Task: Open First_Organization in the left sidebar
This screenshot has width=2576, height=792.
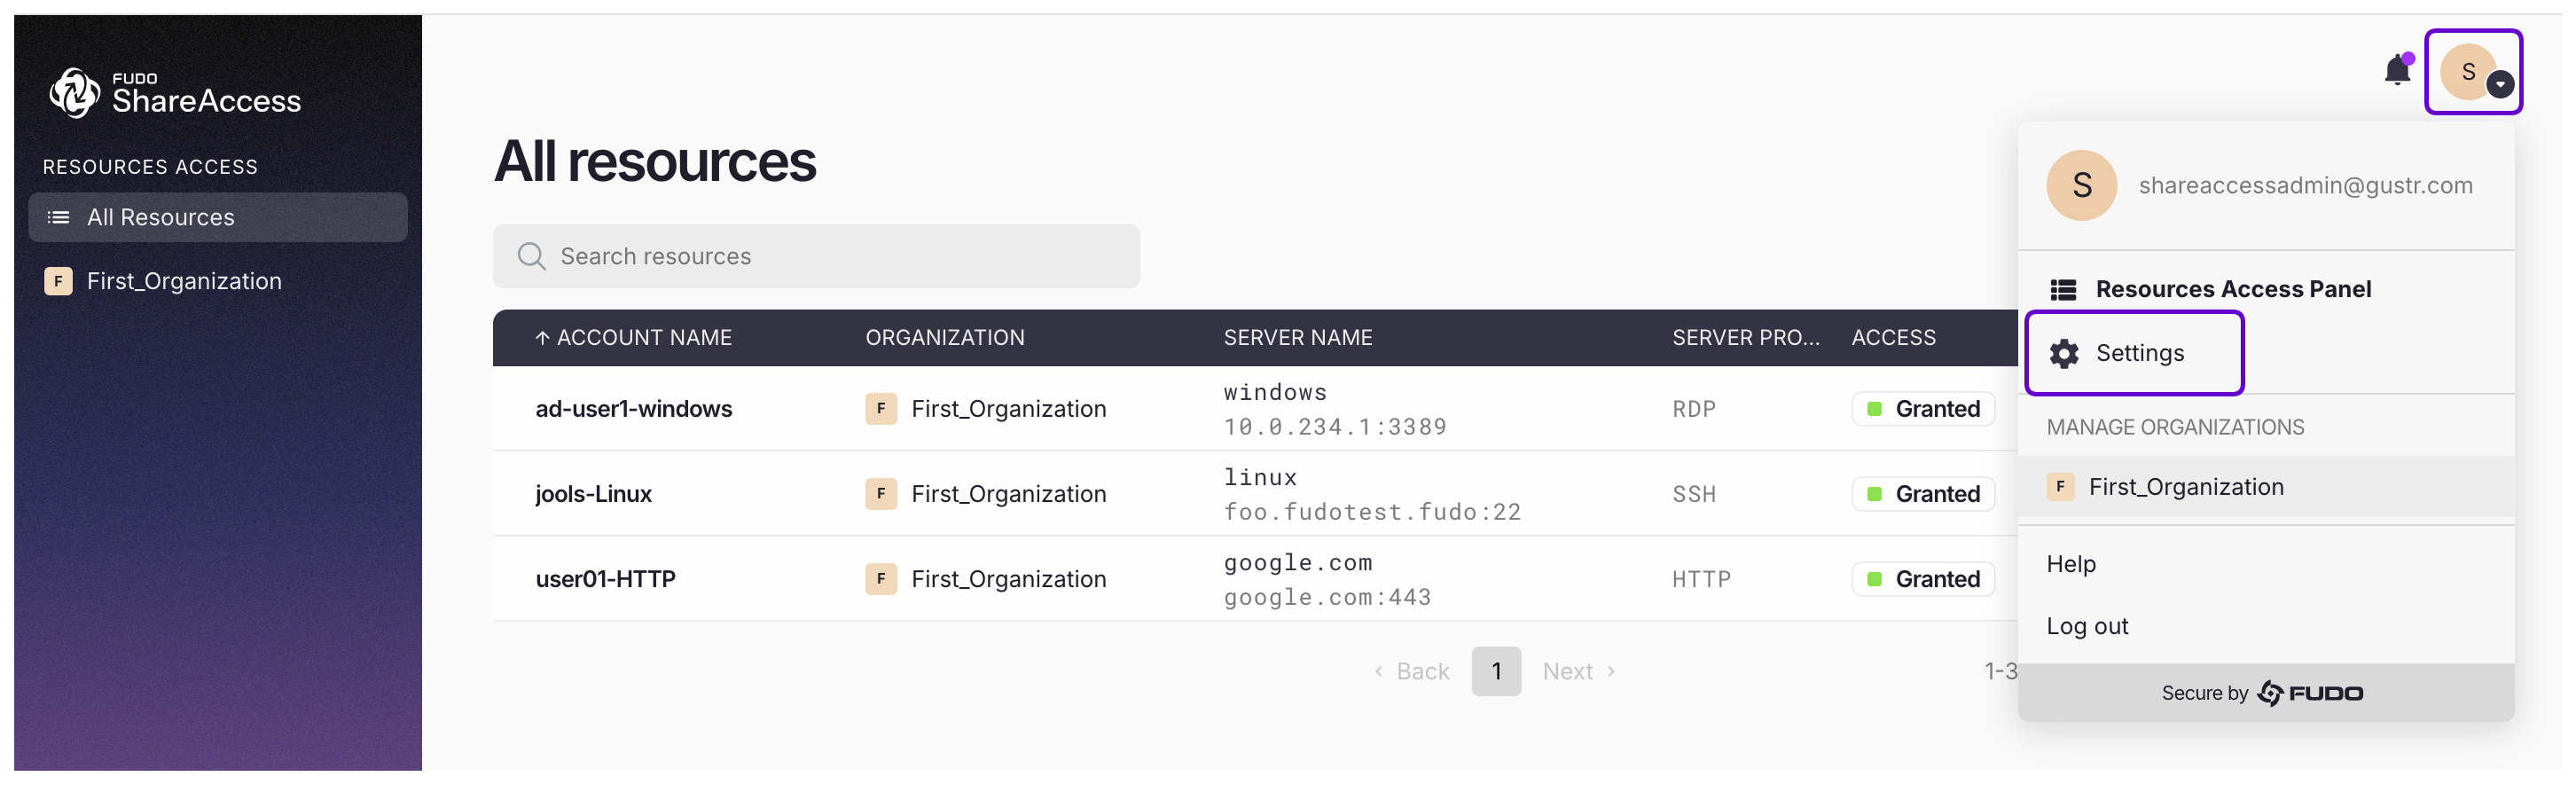Action: pyautogui.click(x=184, y=281)
